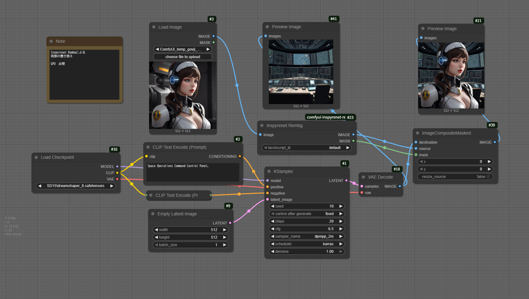
Task: Click the cfg value slider field
Action: (307, 229)
